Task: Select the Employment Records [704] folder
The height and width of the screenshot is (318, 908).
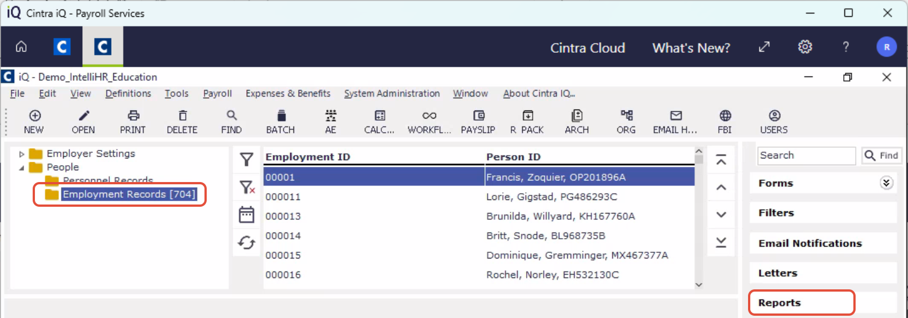Action: coord(121,194)
